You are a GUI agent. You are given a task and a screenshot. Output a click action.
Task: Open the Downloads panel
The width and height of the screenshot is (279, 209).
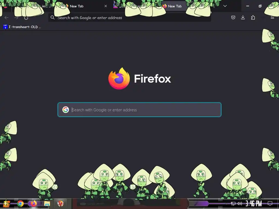point(243,17)
